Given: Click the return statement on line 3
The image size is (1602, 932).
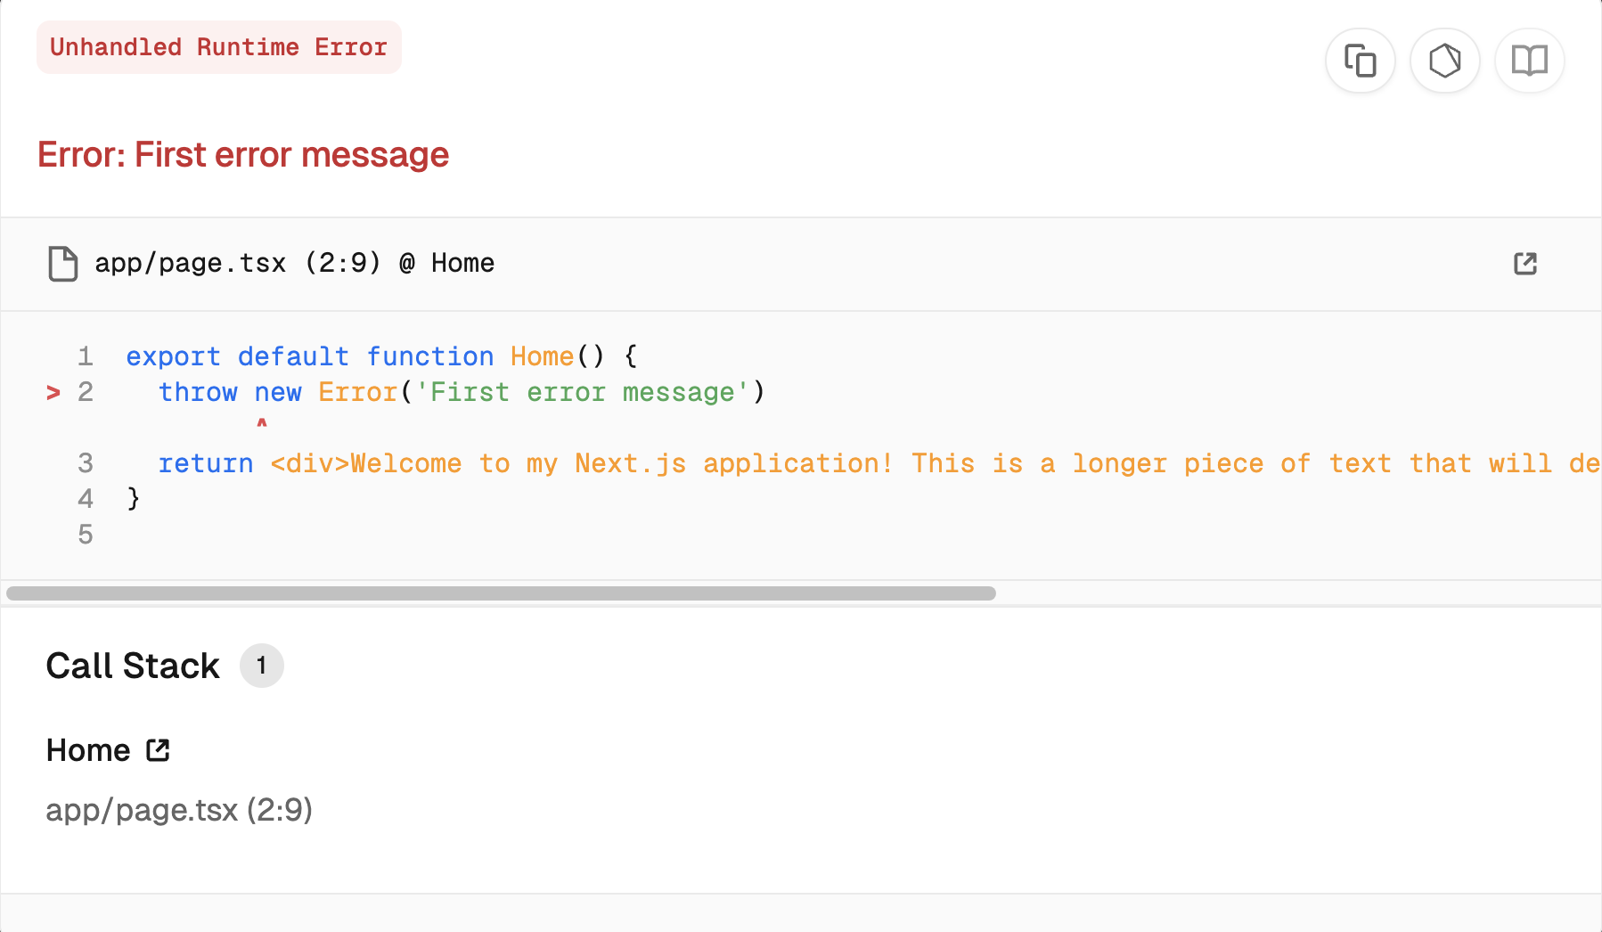Looking at the screenshot, I should pyautogui.click(x=205, y=463).
